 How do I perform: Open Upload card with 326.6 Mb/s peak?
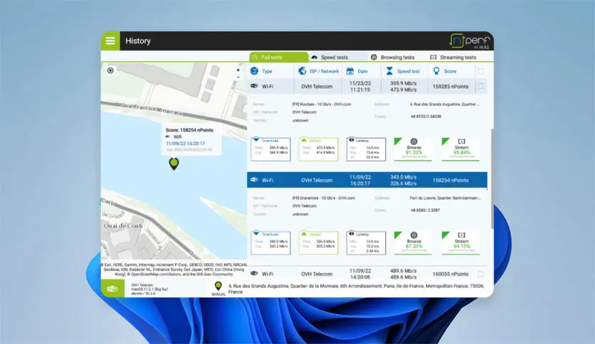(x=318, y=243)
